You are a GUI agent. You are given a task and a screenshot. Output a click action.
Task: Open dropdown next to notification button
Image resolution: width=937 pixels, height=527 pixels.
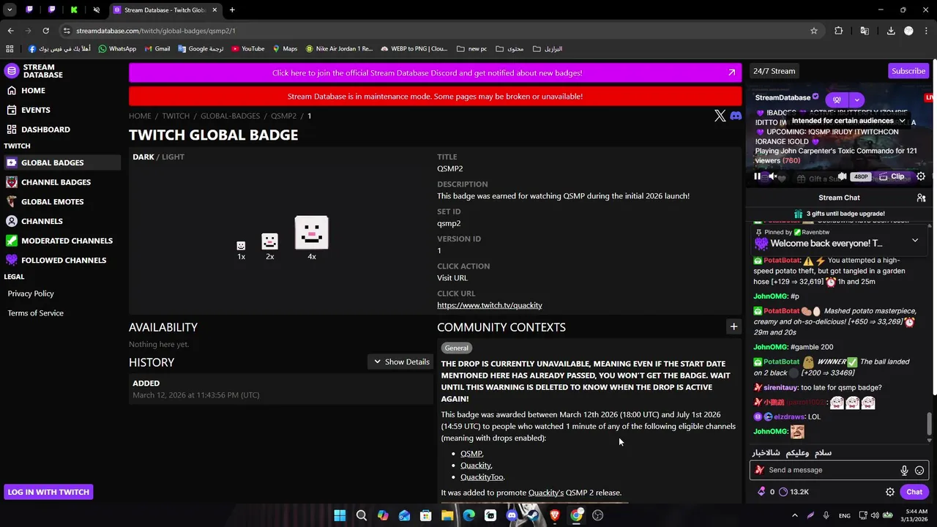[x=856, y=100]
